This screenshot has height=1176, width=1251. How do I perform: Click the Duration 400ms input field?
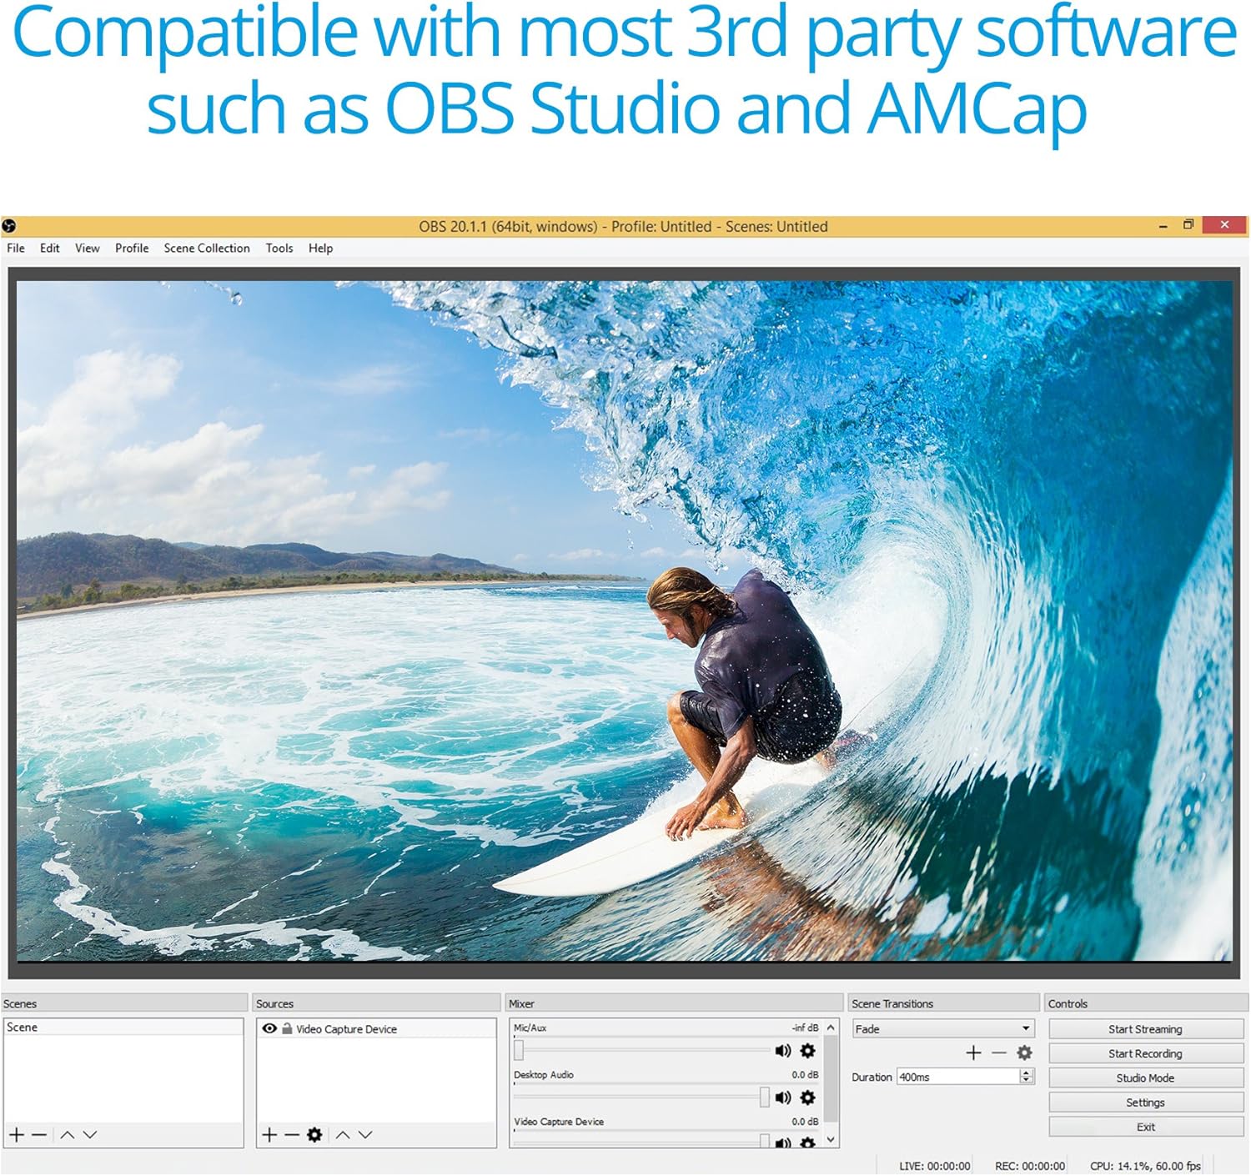(957, 1077)
